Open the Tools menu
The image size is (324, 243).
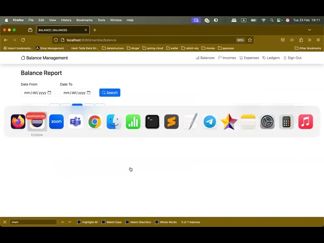coord(101,20)
